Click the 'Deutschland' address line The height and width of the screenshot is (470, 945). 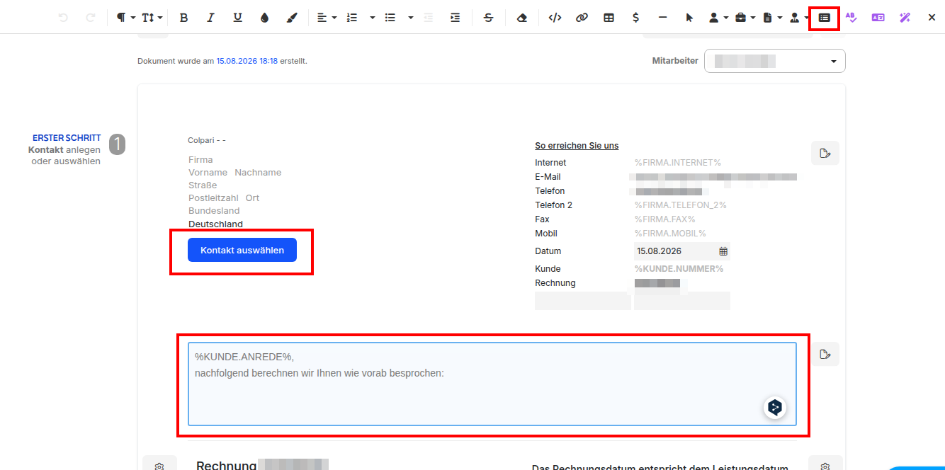(x=215, y=224)
